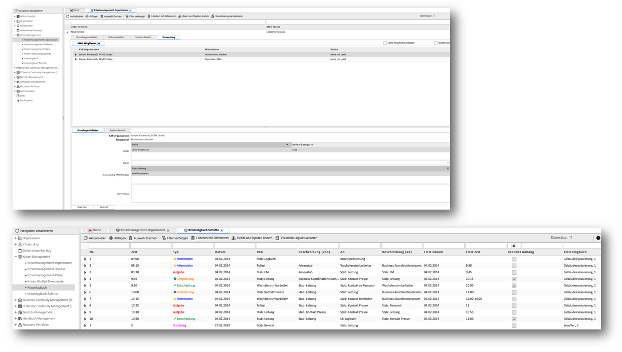
Task: Click Auswahl löschen trash icon in top window
Action: (102, 16)
